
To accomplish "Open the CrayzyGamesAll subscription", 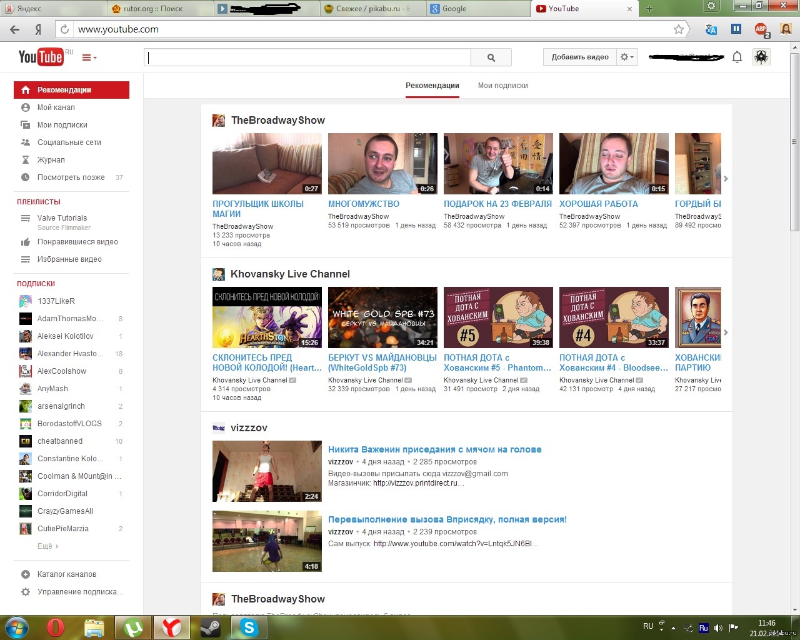I will tap(65, 511).
